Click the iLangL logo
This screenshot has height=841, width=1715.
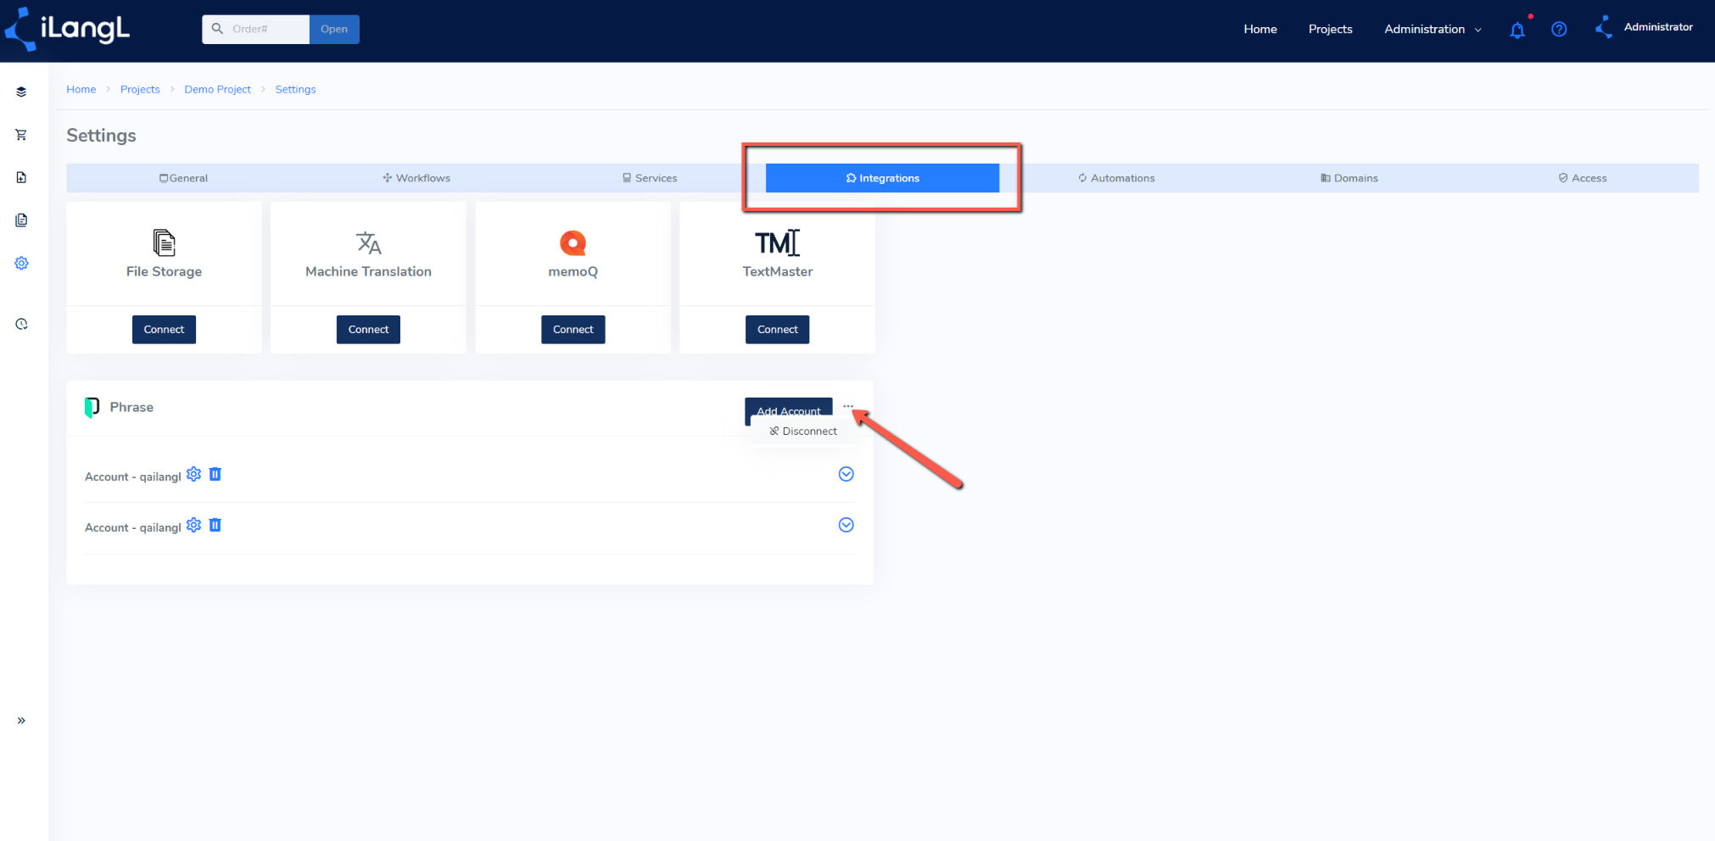click(x=67, y=29)
